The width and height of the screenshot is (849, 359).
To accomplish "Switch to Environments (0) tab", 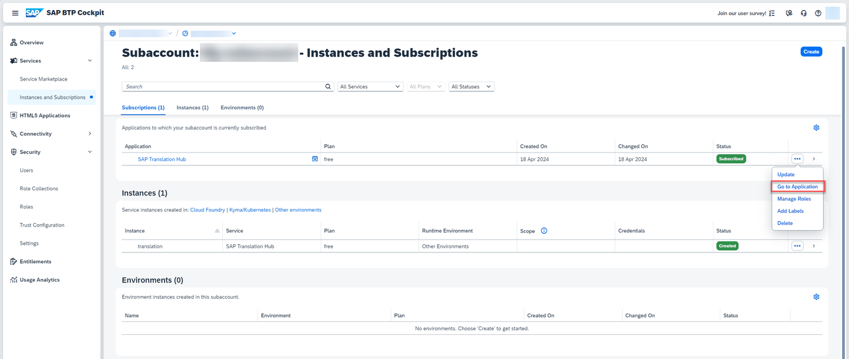I will [242, 108].
